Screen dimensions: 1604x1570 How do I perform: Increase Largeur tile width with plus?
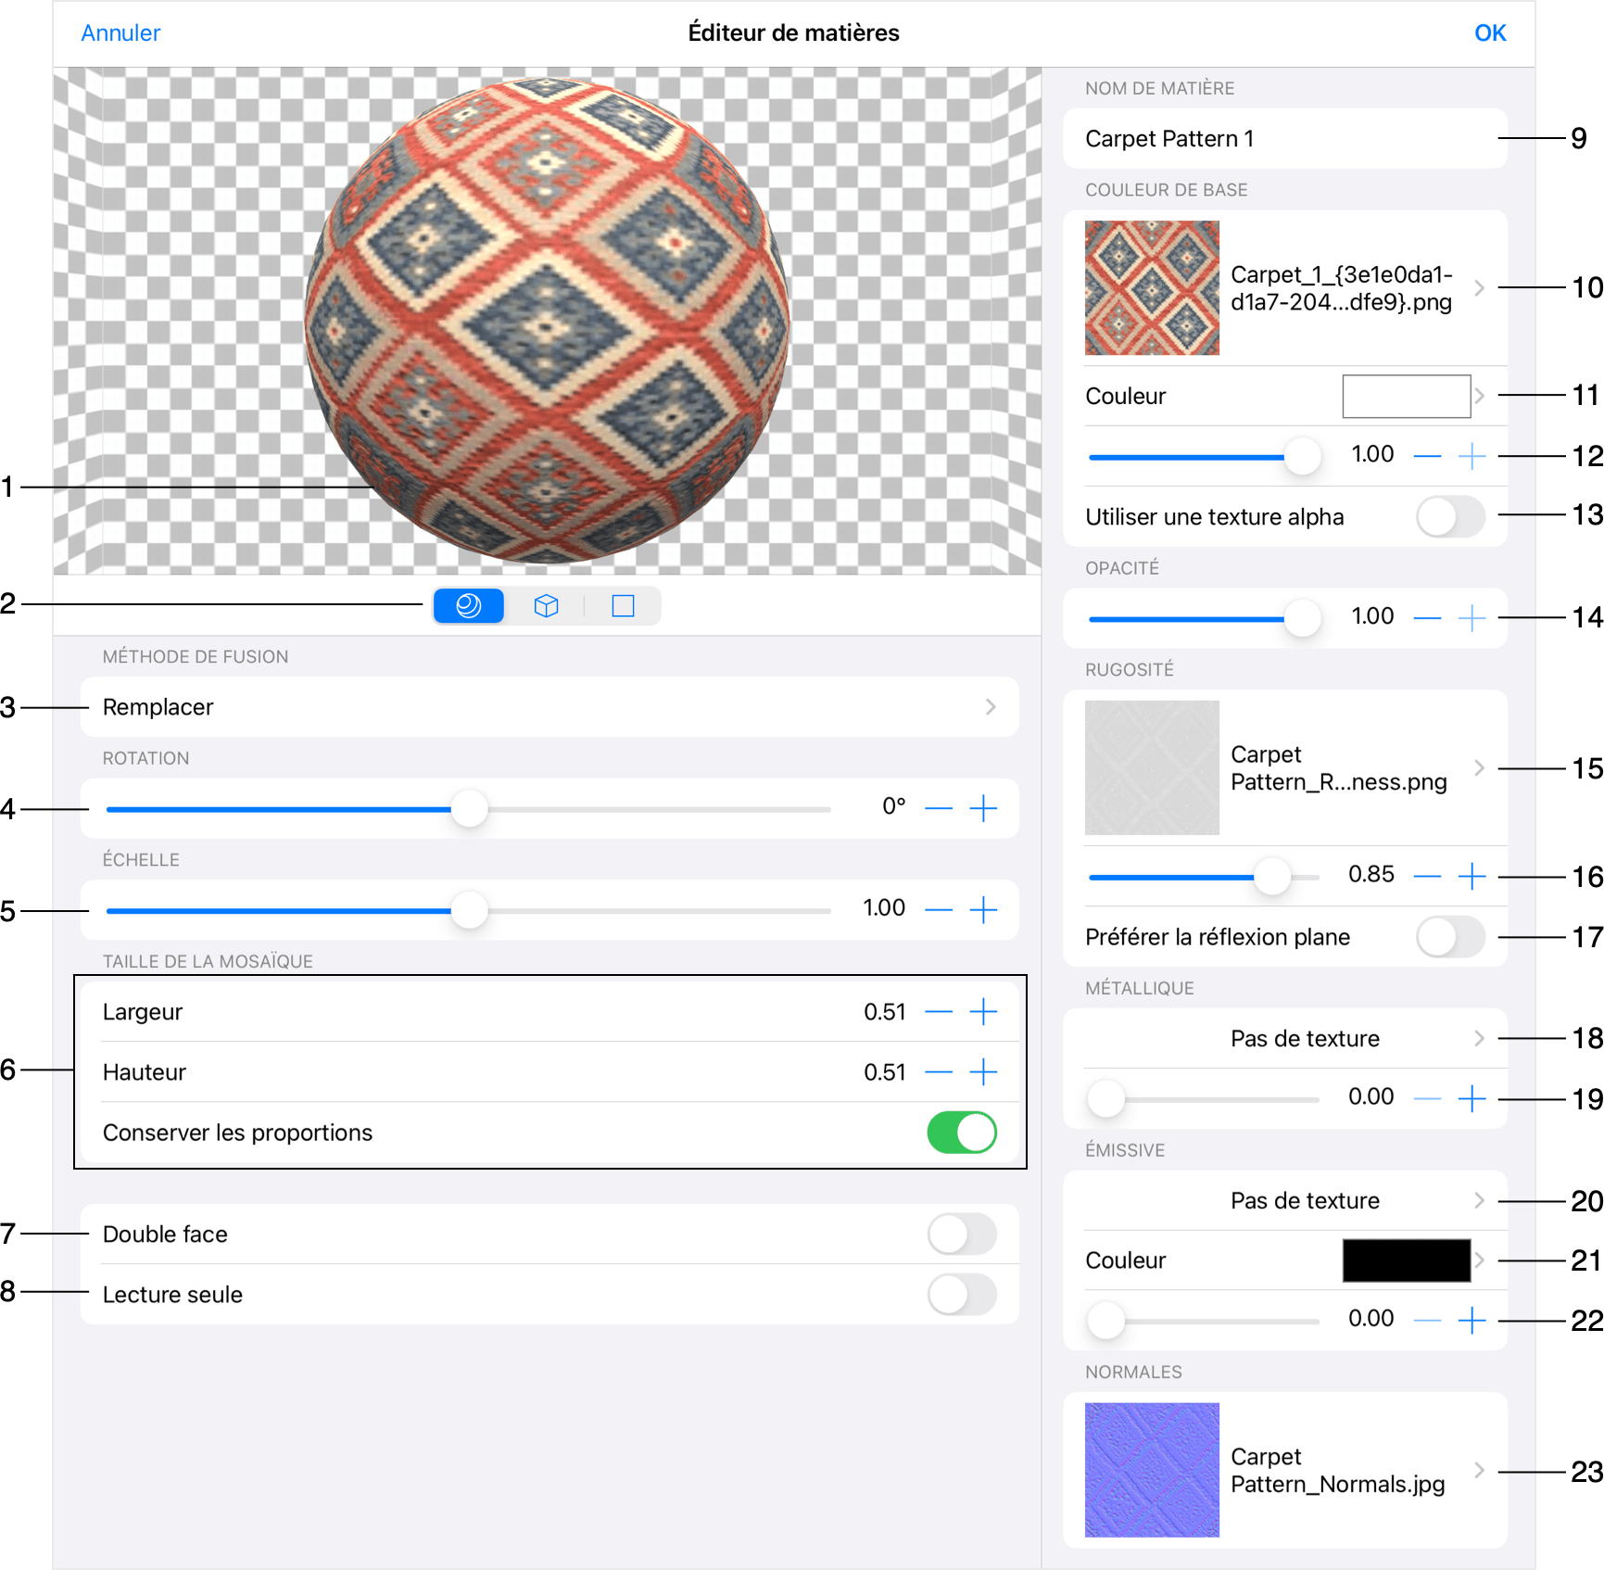tap(983, 1012)
